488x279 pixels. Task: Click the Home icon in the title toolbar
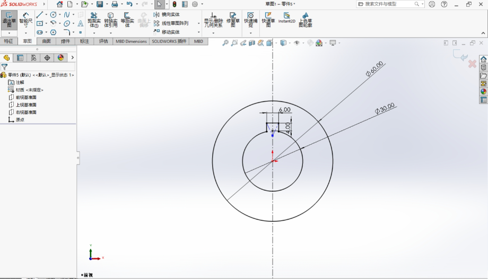[60, 4]
